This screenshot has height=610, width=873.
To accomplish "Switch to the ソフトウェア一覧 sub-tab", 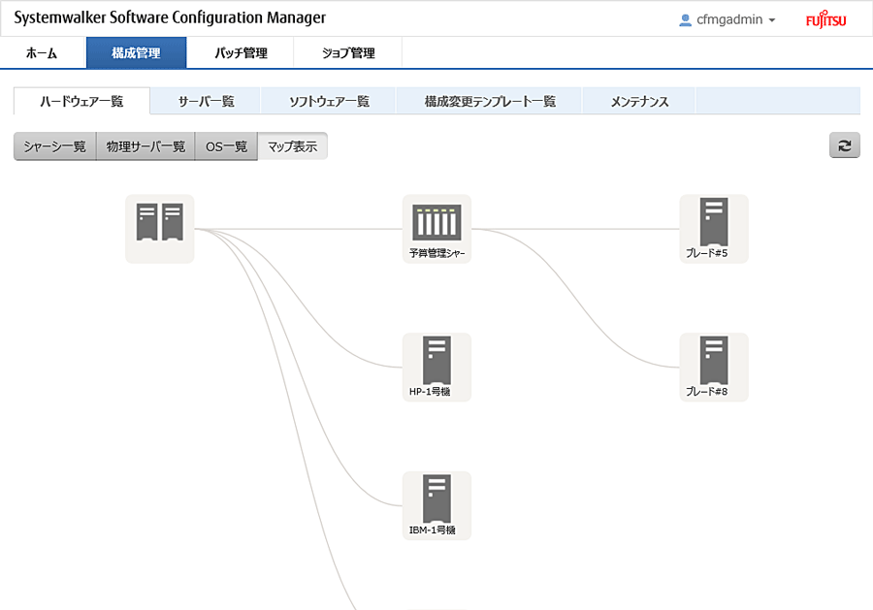I will coord(329,101).
